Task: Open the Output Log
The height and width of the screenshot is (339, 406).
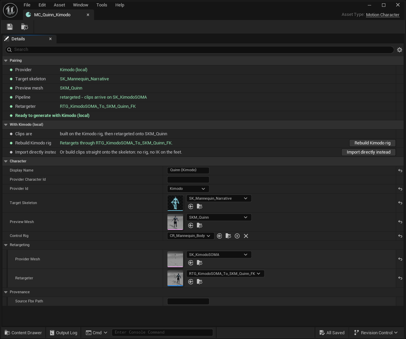Action: coord(63,333)
